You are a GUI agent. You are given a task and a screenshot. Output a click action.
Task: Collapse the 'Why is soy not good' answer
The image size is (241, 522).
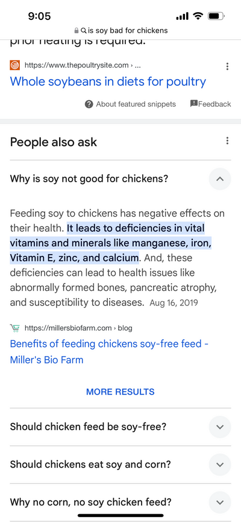point(220,179)
